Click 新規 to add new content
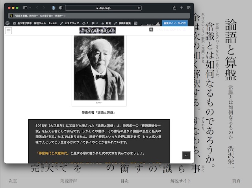This screenshot has width=252, height=188. pyautogui.click(x=106, y=23)
